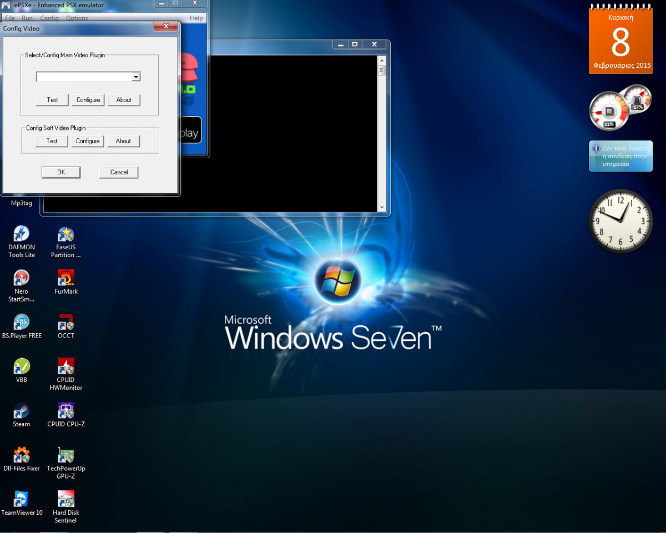This screenshot has height=533, width=666.
Task: Open the ePSXe File menu
Action: pos(10,18)
